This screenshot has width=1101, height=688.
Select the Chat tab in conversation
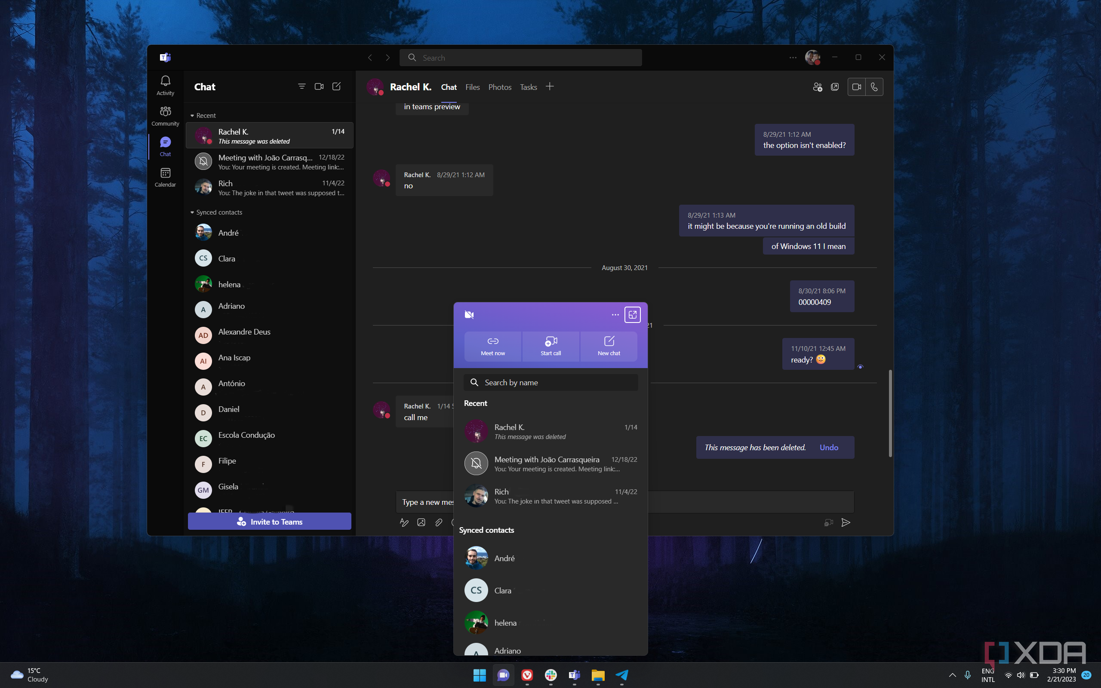pyautogui.click(x=449, y=87)
